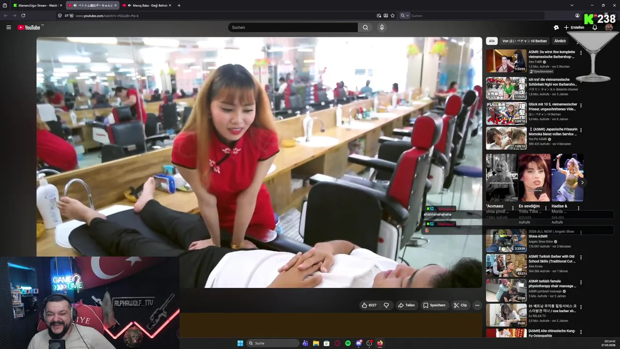Click the Erstellen create button
Image resolution: width=620 pixels, height=349 pixels.
pyautogui.click(x=574, y=28)
